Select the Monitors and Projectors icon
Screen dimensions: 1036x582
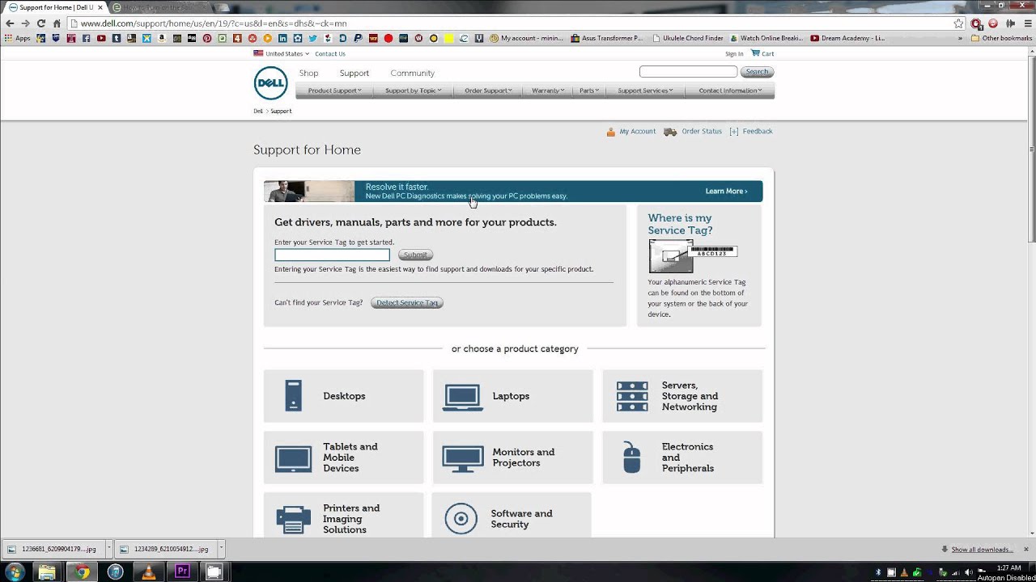(x=463, y=458)
